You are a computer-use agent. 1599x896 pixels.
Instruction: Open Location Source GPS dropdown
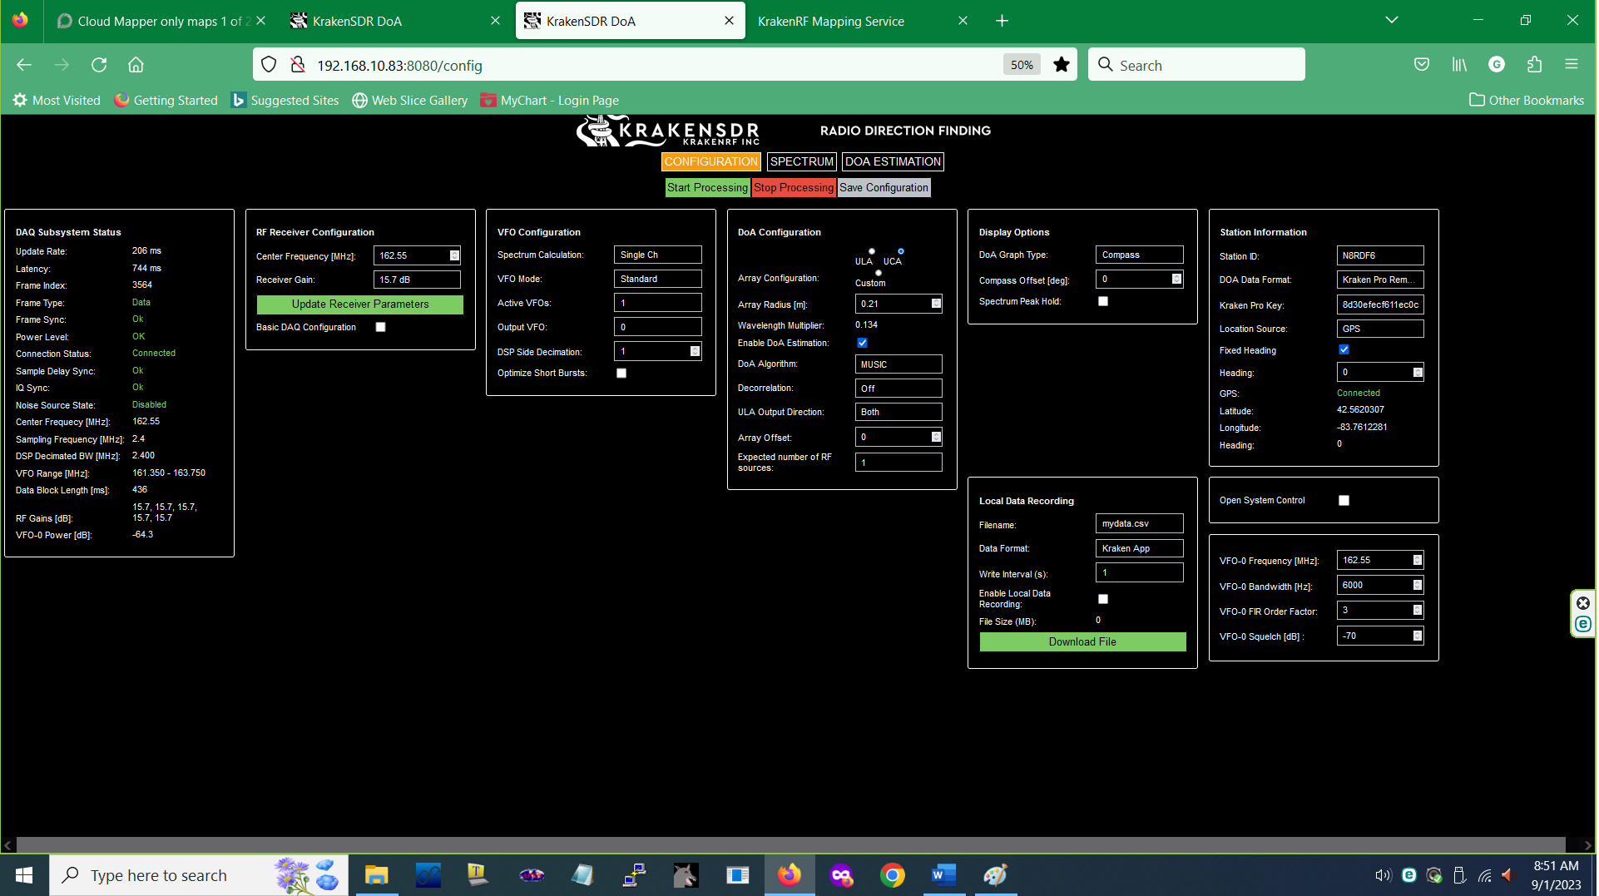click(1380, 329)
